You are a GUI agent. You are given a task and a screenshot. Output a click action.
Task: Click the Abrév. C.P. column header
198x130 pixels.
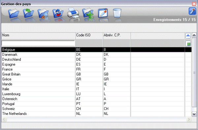(117, 36)
